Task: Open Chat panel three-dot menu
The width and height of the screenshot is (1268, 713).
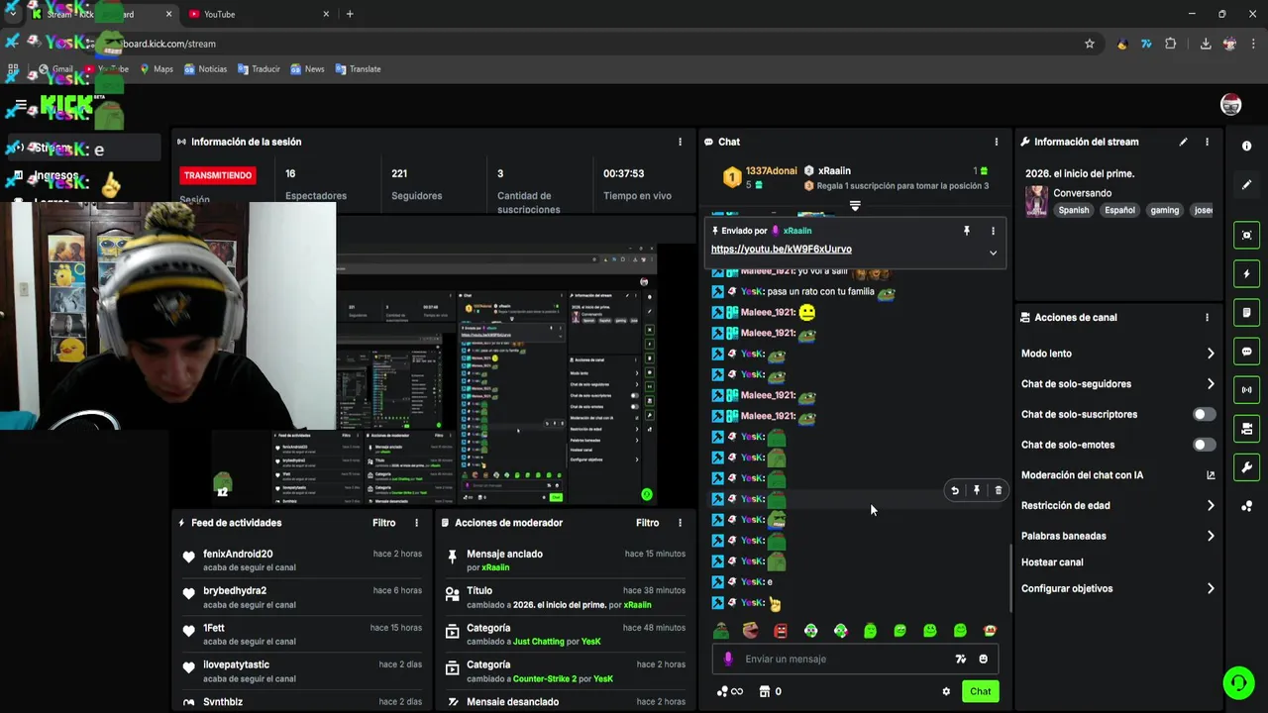Action: pyautogui.click(x=997, y=142)
